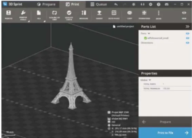Open the More tools menu
This screenshot has height=138, width=192.
pyautogui.click(x=158, y=15)
